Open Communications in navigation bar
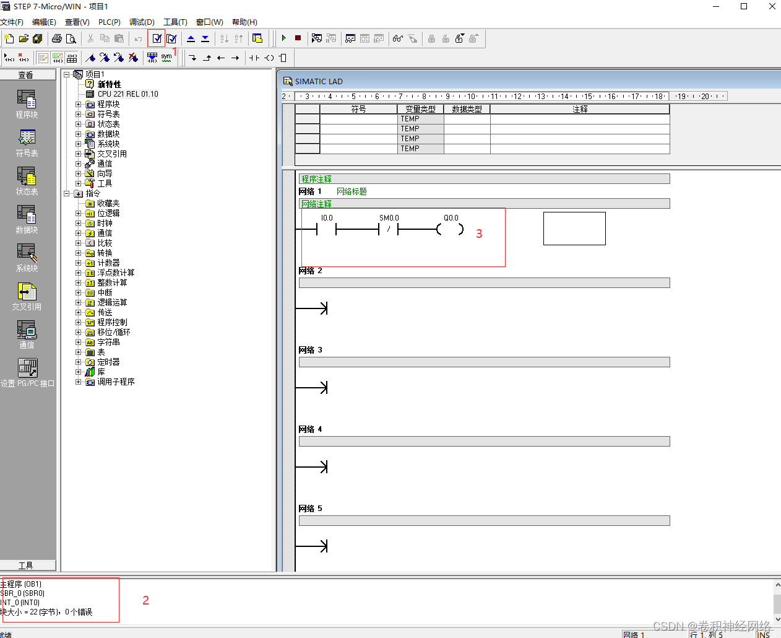This screenshot has width=781, height=638. tap(27, 334)
